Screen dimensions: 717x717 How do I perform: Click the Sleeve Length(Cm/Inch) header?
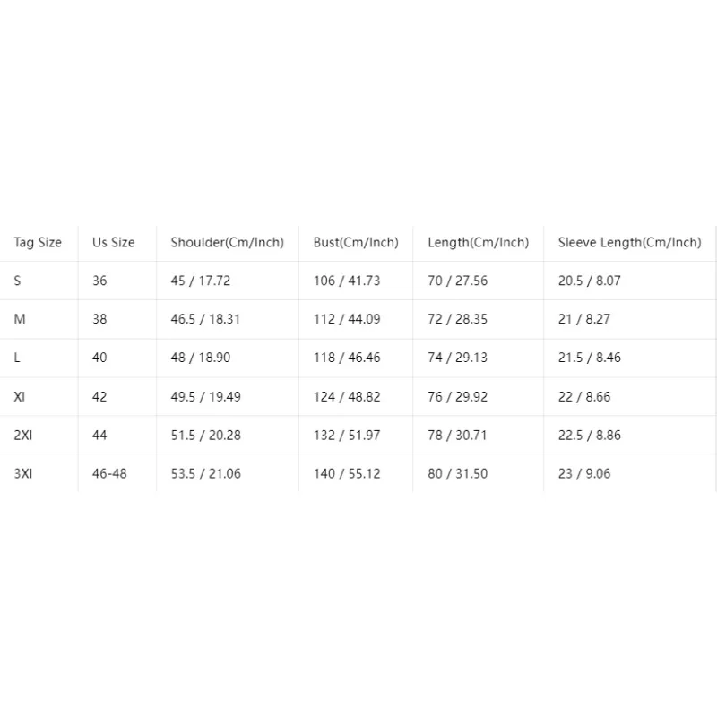click(629, 242)
